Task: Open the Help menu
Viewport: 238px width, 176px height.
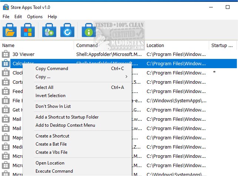Action: pos(52,17)
